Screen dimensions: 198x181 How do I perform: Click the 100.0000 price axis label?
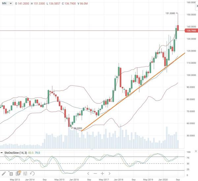(x=191, y=75)
